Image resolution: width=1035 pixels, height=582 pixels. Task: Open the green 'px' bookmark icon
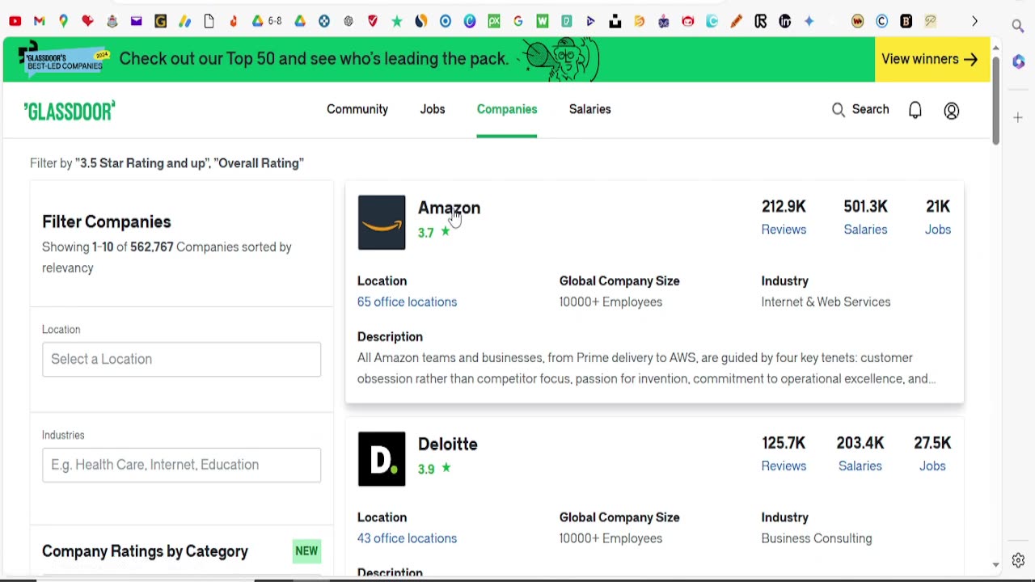(494, 22)
